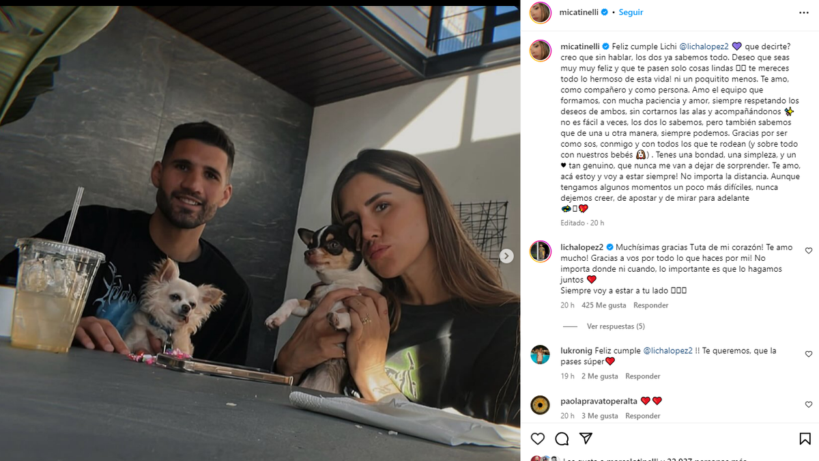Share the post via paper plane icon
The image size is (819, 461).
[x=586, y=438]
